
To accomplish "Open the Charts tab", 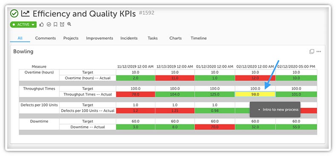I will point(175,38).
